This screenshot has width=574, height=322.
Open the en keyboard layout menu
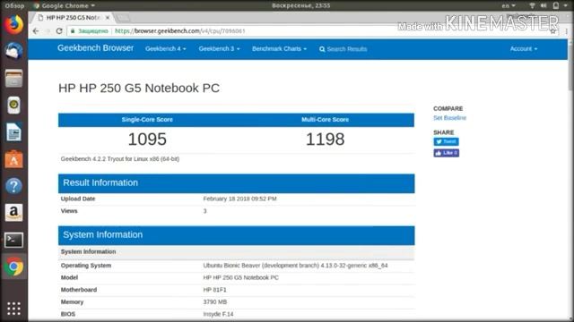click(509, 5)
